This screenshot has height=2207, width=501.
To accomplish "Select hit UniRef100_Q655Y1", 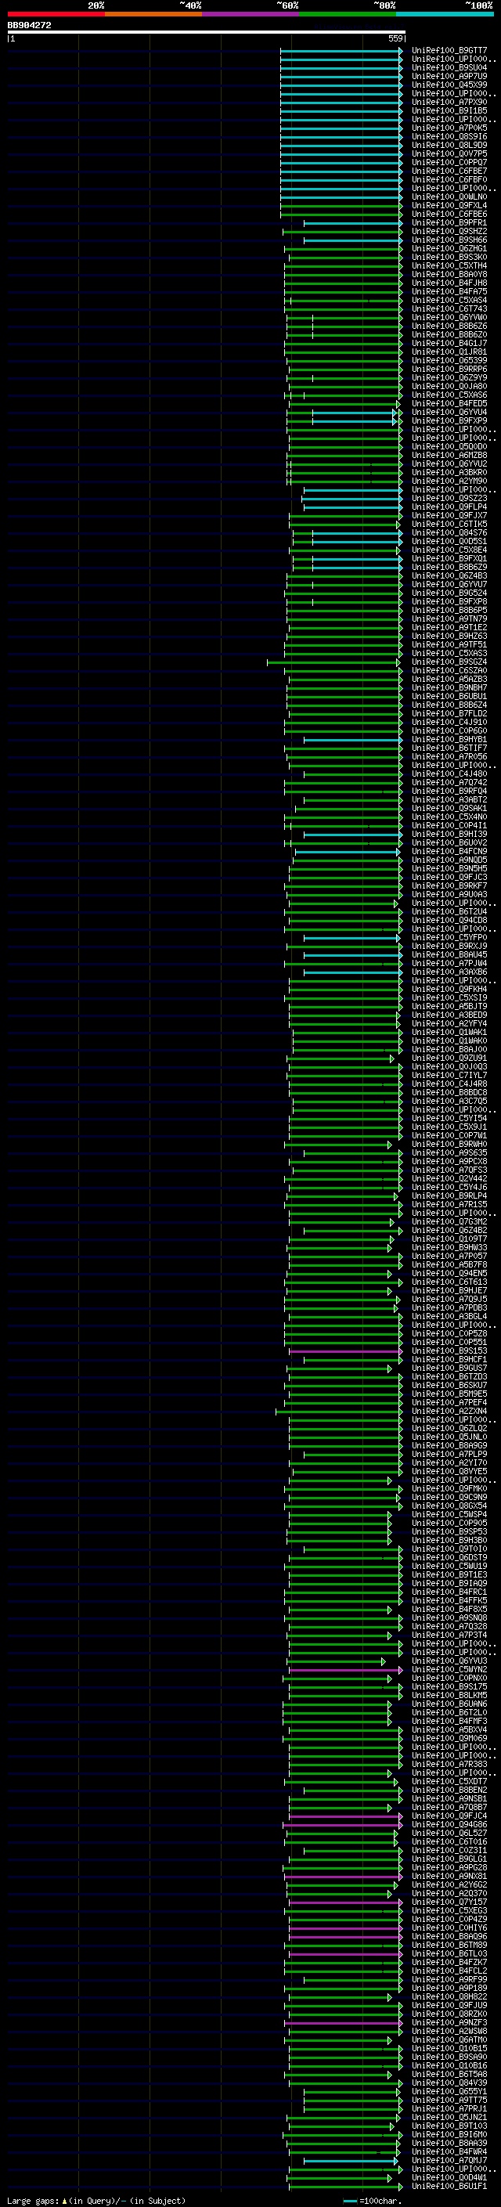I will (x=449, y=2092).
